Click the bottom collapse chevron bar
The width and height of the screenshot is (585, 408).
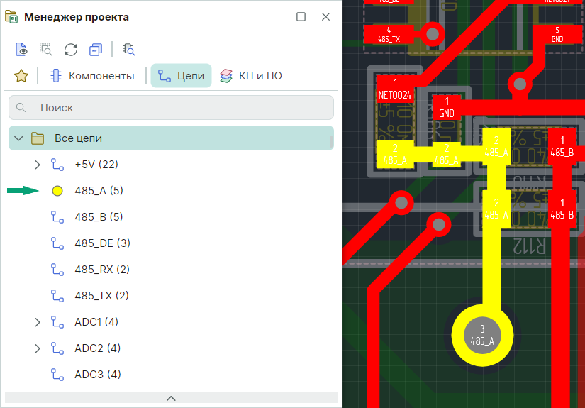pyautogui.click(x=171, y=398)
